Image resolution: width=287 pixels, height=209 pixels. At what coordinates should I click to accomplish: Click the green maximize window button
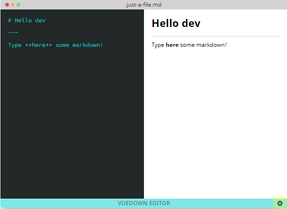(18, 5)
